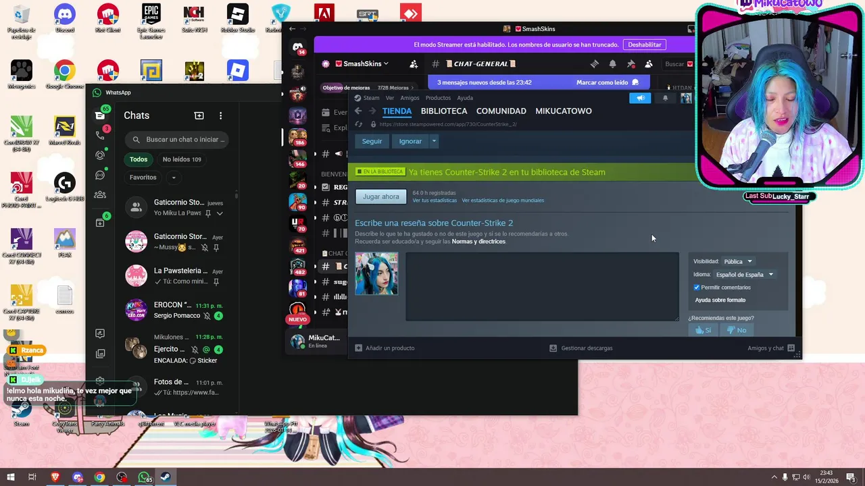Open WhatsApp calls tab icon

pos(100,135)
